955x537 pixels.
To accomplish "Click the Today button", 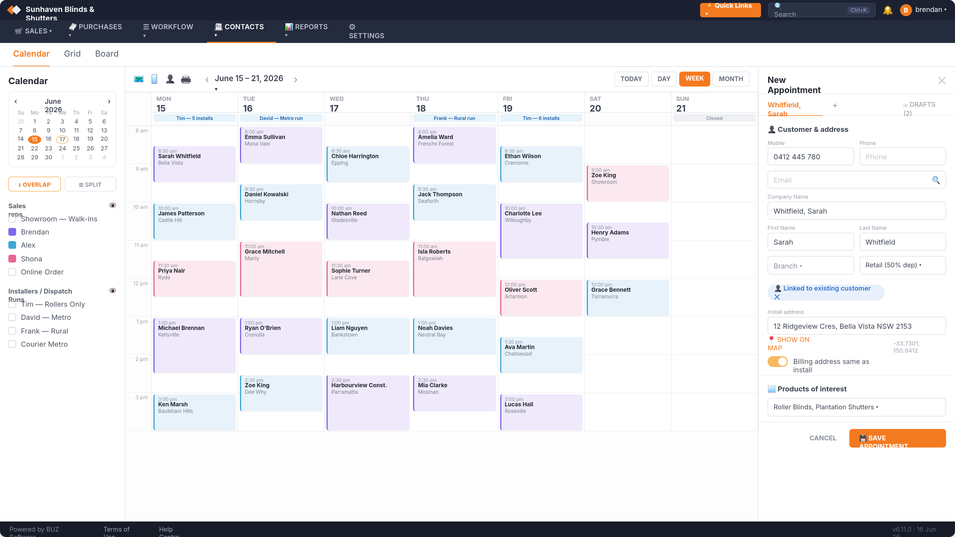I will pos(631,79).
